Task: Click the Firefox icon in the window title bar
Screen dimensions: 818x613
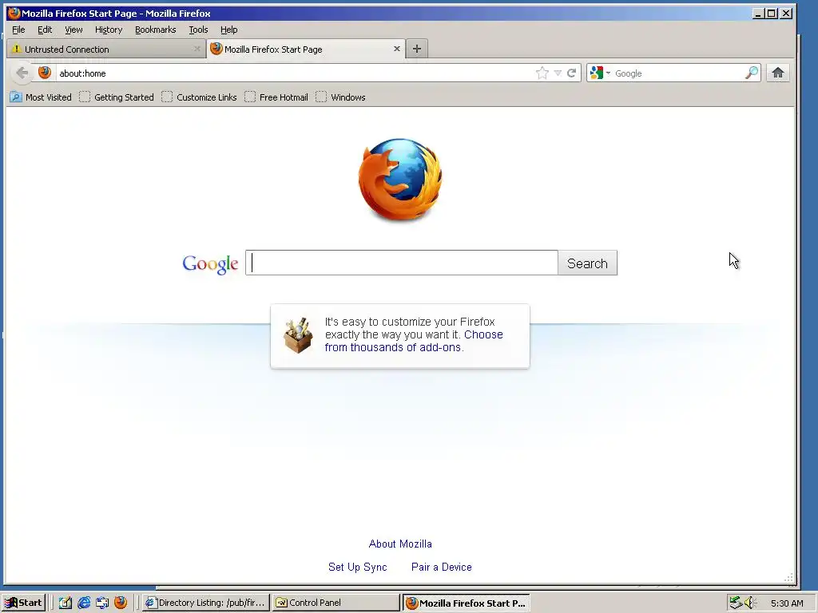Action: pyautogui.click(x=14, y=13)
